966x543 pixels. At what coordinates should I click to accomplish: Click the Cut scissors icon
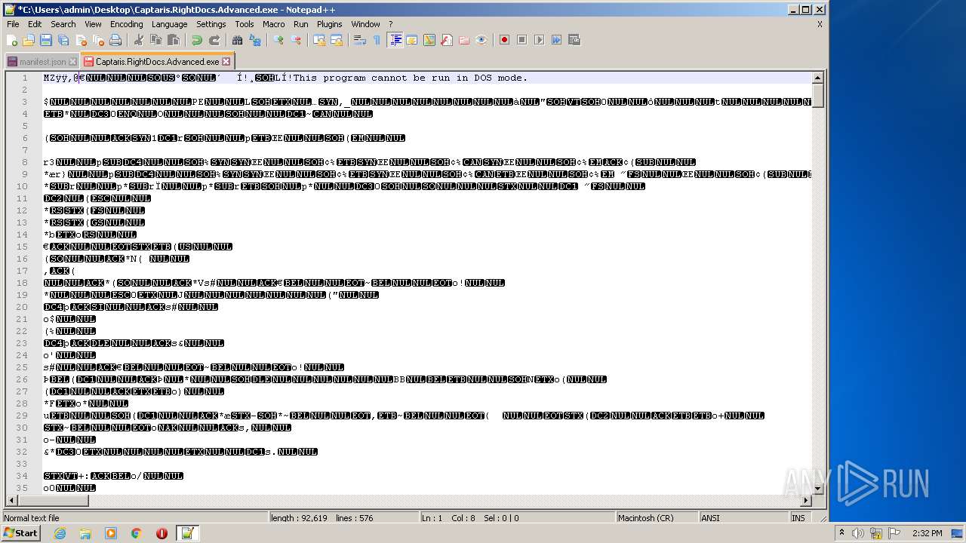pyautogui.click(x=138, y=40)
